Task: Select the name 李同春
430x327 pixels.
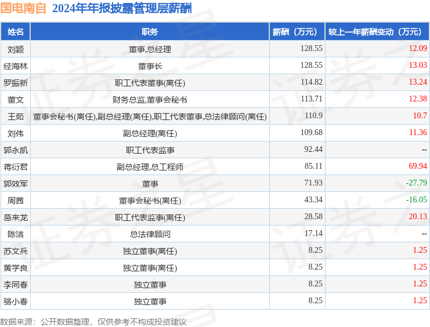Action: point(16,285)
